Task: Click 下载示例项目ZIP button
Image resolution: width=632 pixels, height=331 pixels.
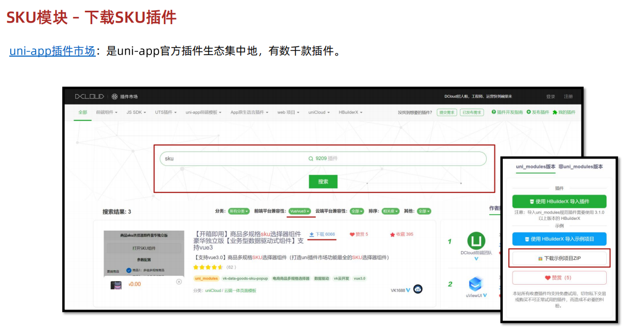Action: 559,258
